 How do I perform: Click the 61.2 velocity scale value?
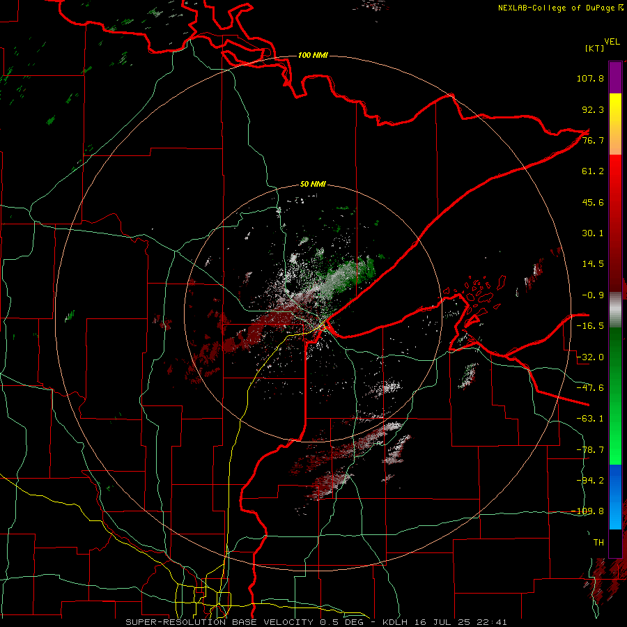[x=593, y=171]
